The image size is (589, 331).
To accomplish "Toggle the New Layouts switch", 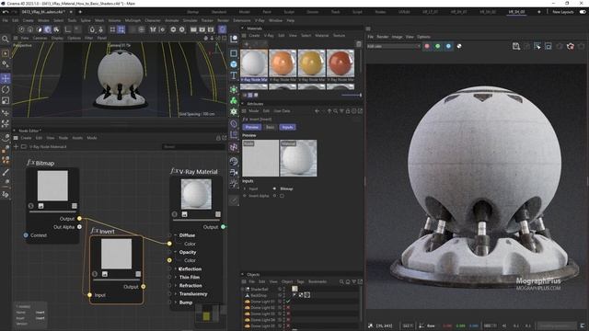I will [583, 12].
